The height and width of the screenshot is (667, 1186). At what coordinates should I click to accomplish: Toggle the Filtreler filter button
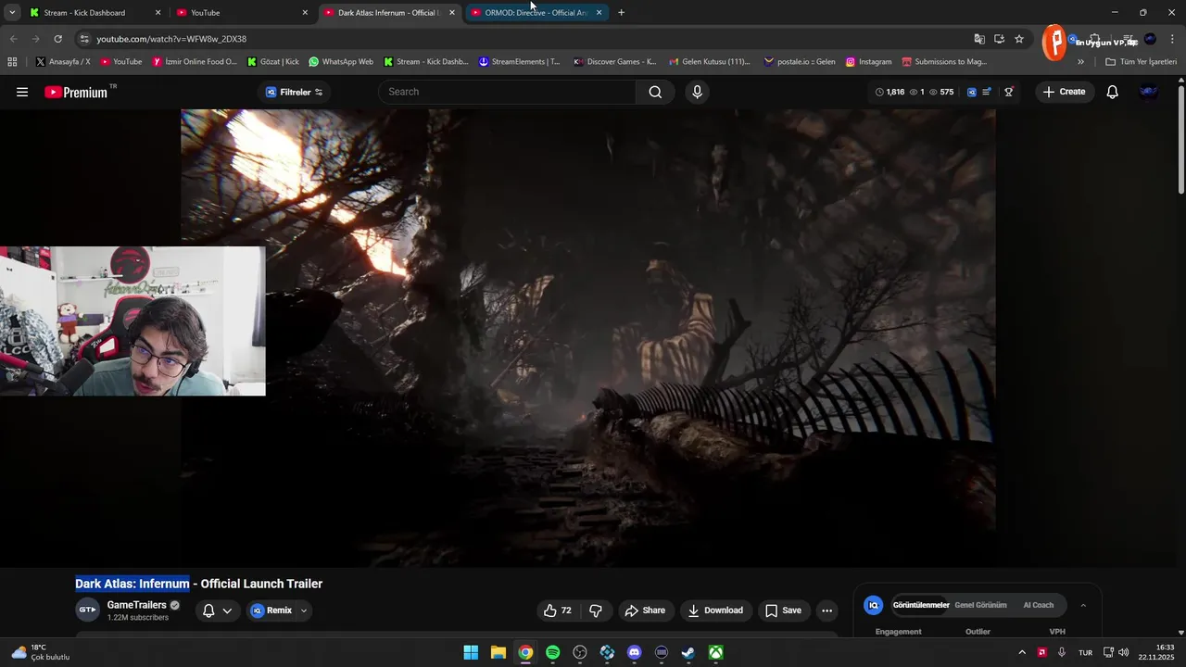[x=294, y=92]
